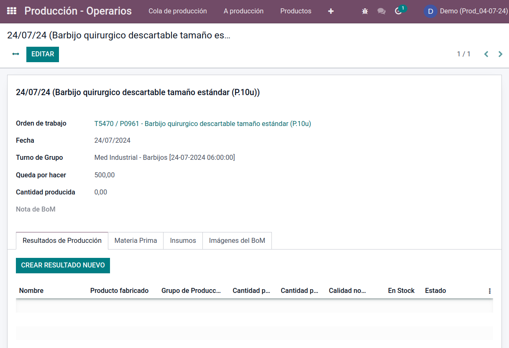Switch to Imágenes del BoM tab

237,241
